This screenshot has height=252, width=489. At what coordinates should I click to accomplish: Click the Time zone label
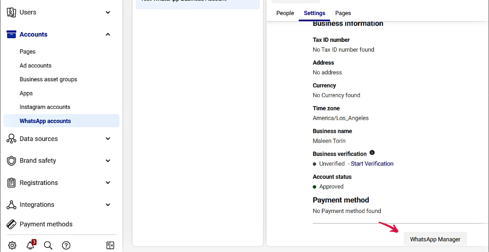326,108
